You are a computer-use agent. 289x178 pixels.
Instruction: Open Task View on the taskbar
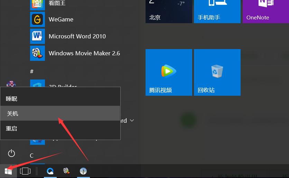click(25, 171)
